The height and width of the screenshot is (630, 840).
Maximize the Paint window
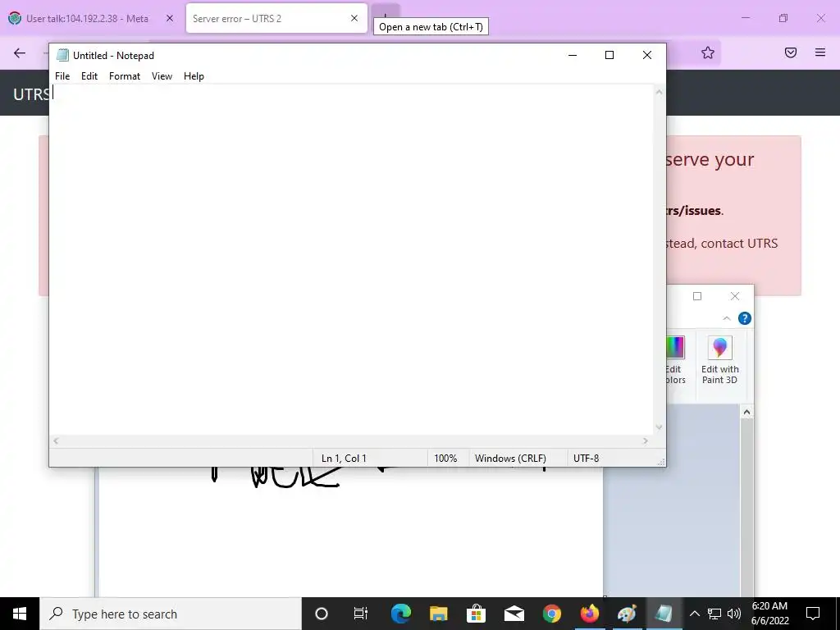pos(697,296)
